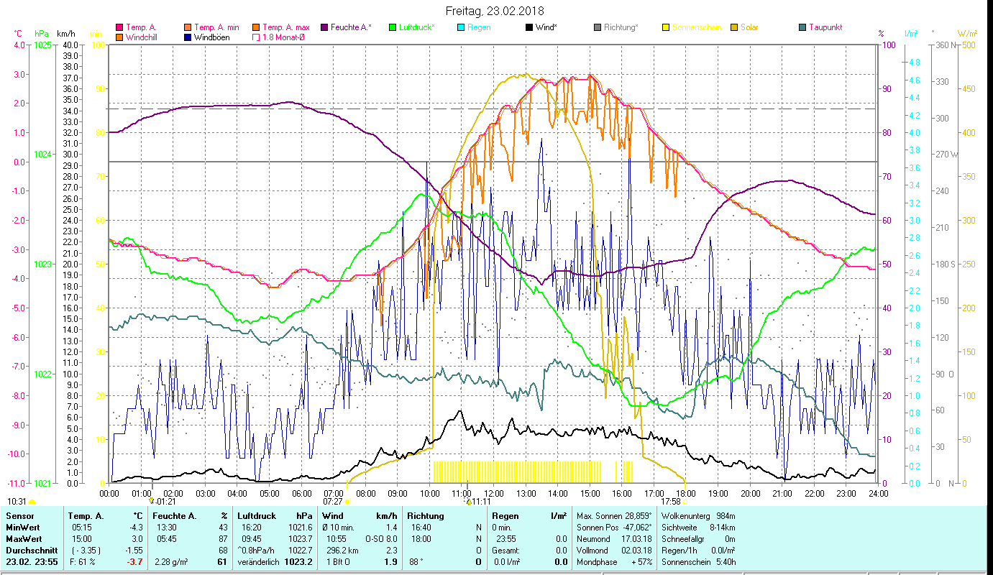993x575 pixels.
Task: Click the cyan Regen legend square
Action: pos(461,28)
